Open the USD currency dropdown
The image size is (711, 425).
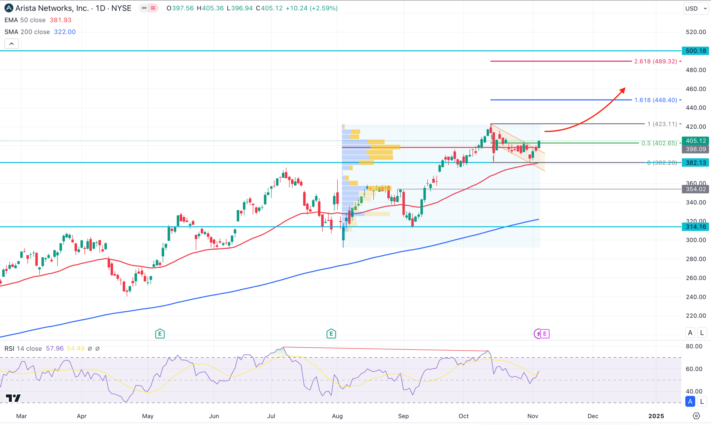(x=696, y=9)
